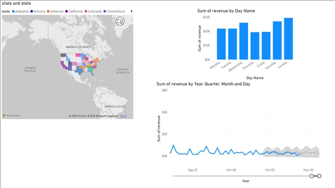The height and width of the screenshot is (188, 335).
Task: Select the Saturday revenue bar
Action: point(277,41)
